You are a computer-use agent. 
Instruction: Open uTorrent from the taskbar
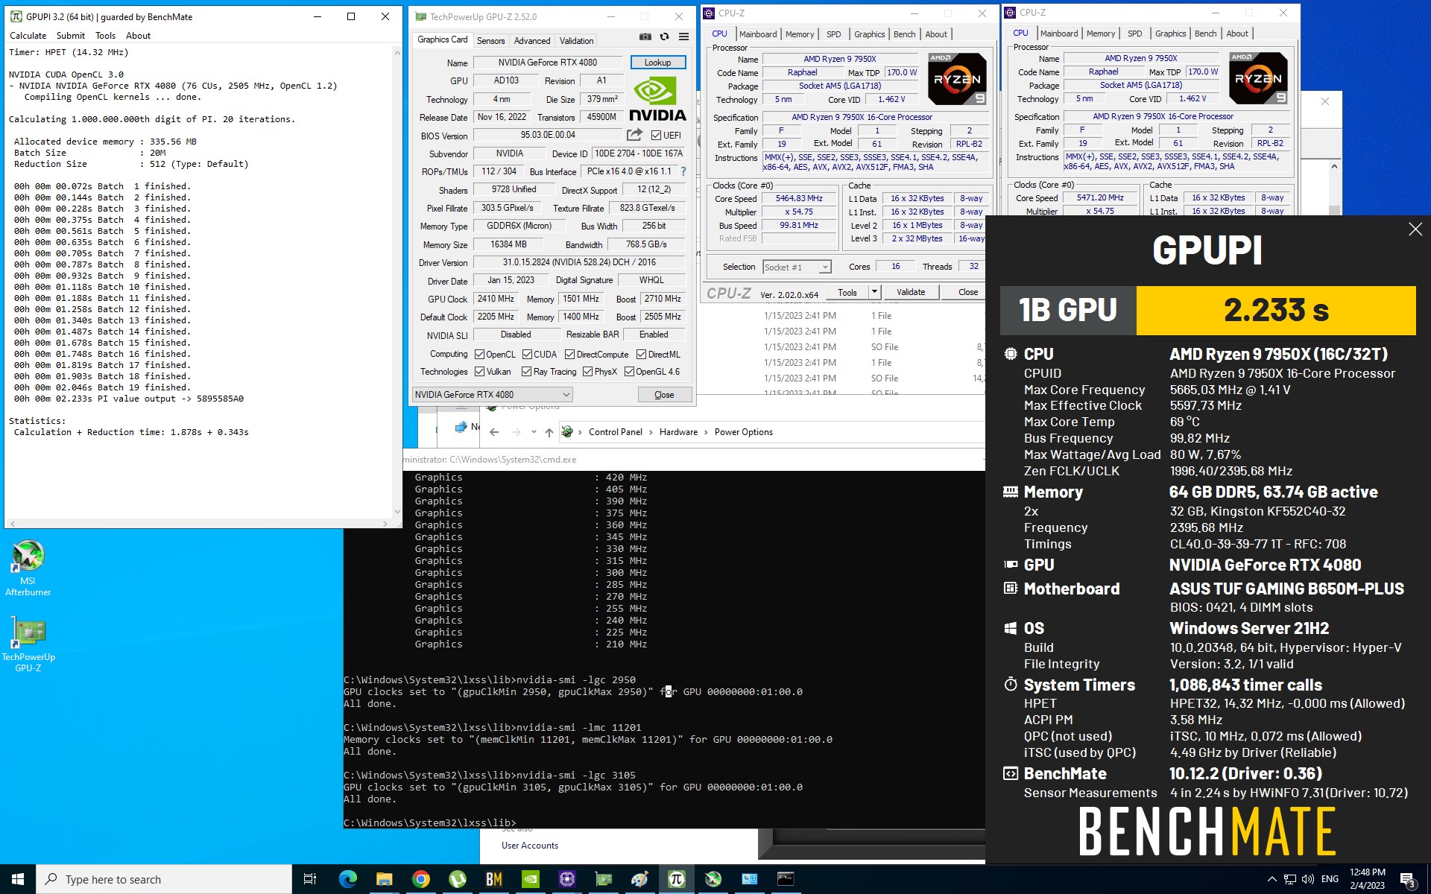click(457, 879)
